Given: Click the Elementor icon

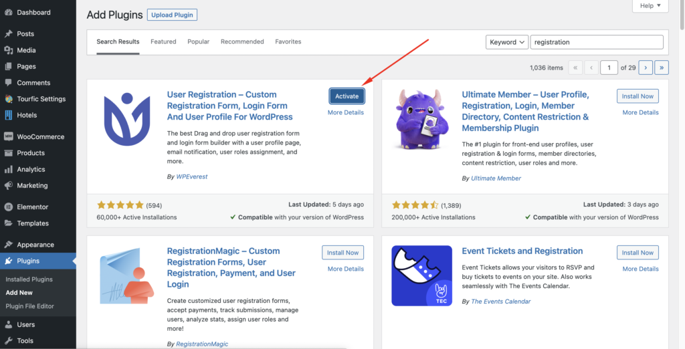Looking at the screenshot, I should pos(8,207).
